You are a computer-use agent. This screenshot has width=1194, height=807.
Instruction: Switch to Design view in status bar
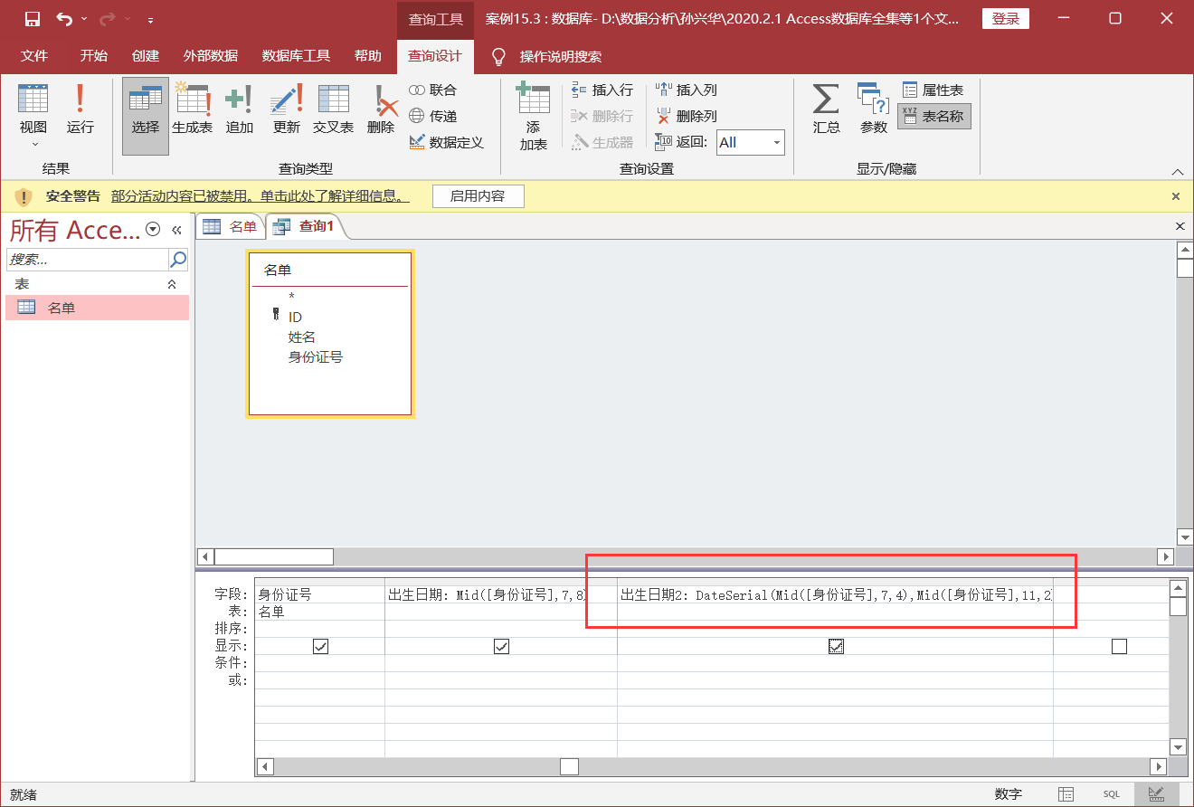[1156, 794]
